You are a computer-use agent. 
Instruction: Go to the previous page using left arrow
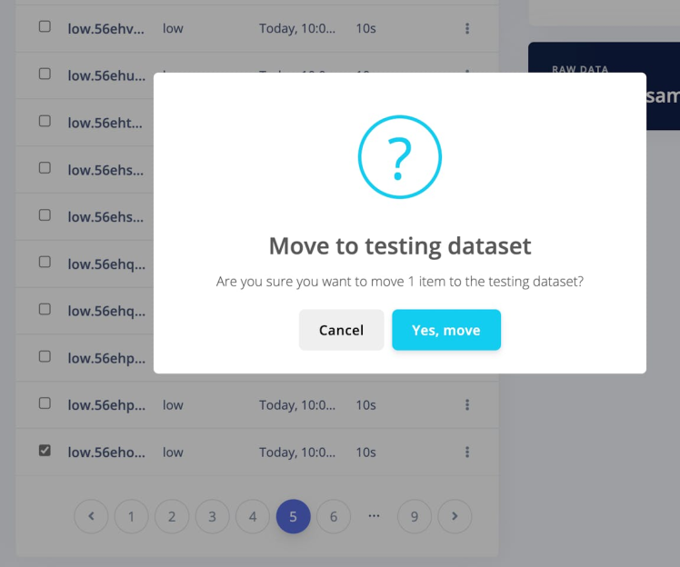click(91, 517)
